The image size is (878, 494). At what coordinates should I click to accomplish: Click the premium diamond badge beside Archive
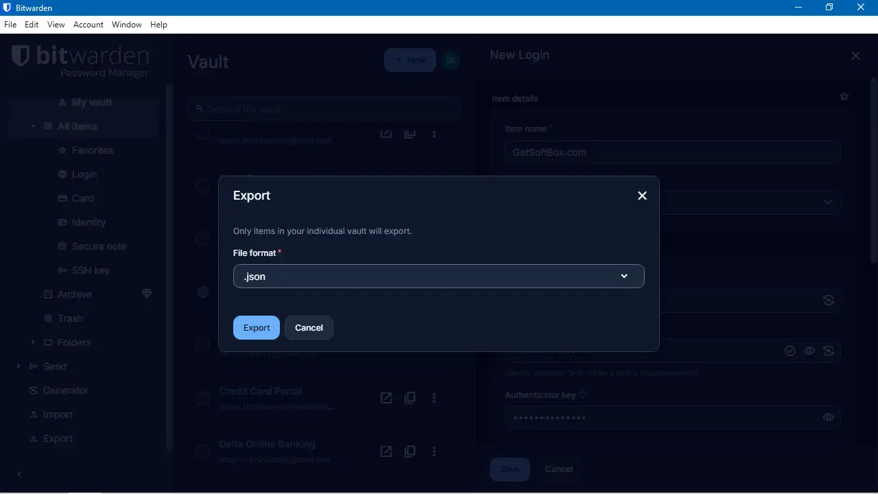click(147, 294)
